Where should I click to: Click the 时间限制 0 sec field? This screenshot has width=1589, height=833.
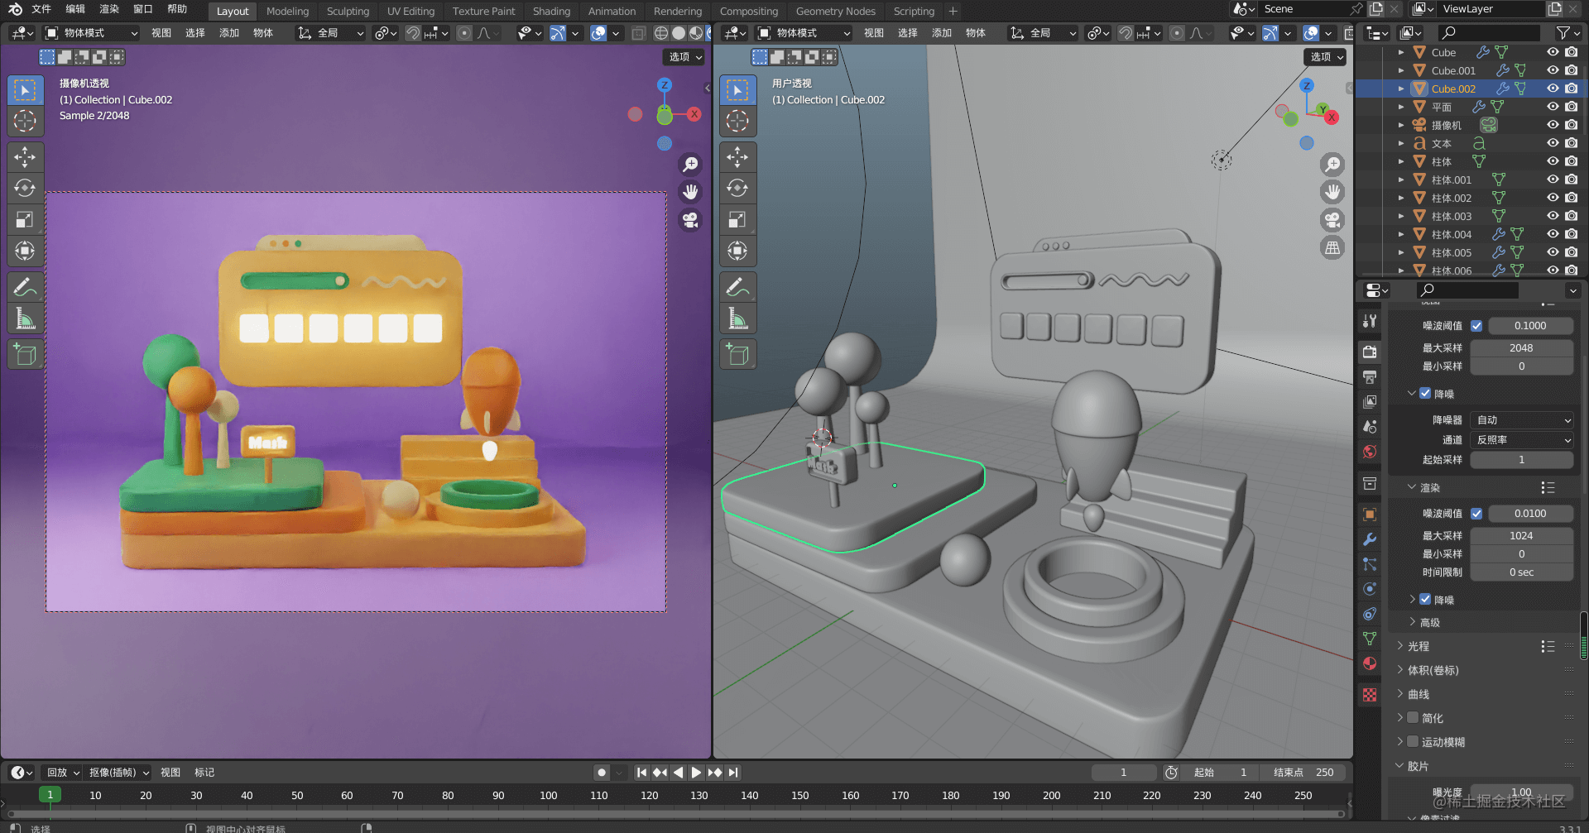pos(1521,572)
